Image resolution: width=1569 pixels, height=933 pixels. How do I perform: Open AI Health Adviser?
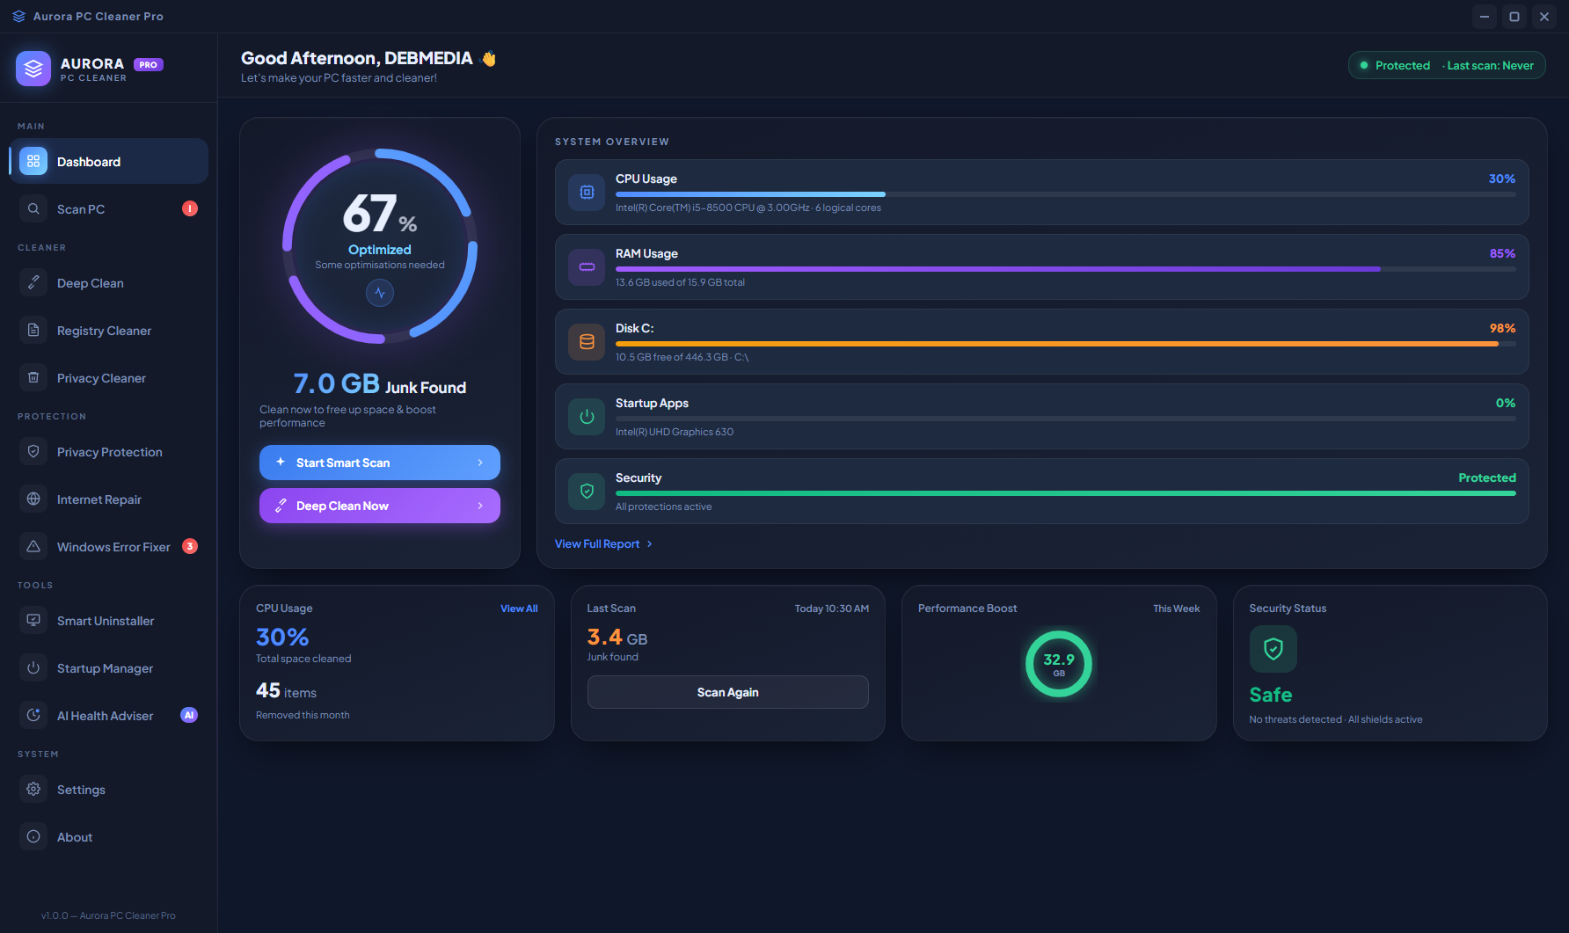pyautogui.click(x=109, y=716)
